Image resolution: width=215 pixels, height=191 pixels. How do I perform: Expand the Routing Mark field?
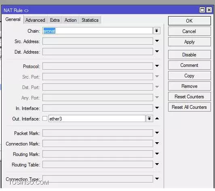point(157,154)
